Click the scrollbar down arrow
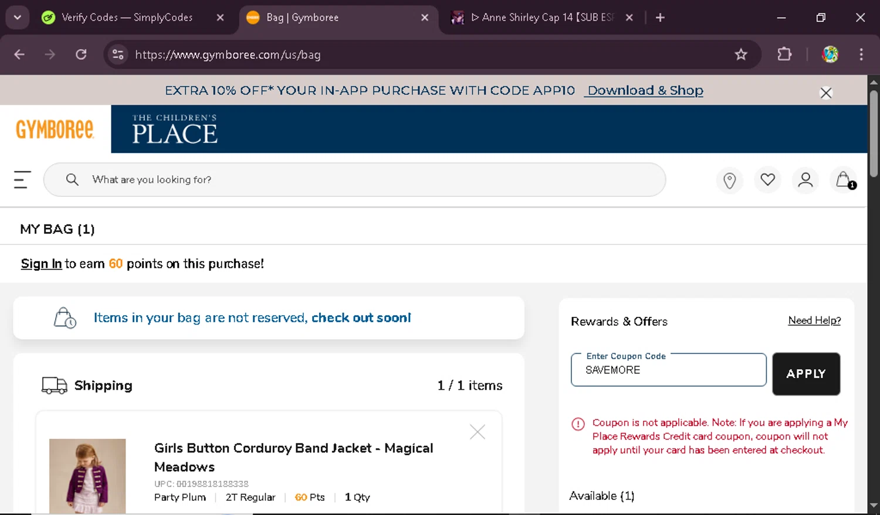This screenshot has width=880, height=515. click(874, 505)
